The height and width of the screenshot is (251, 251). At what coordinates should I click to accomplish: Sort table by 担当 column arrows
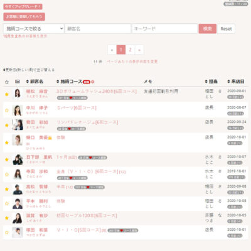tap(206, 82)
